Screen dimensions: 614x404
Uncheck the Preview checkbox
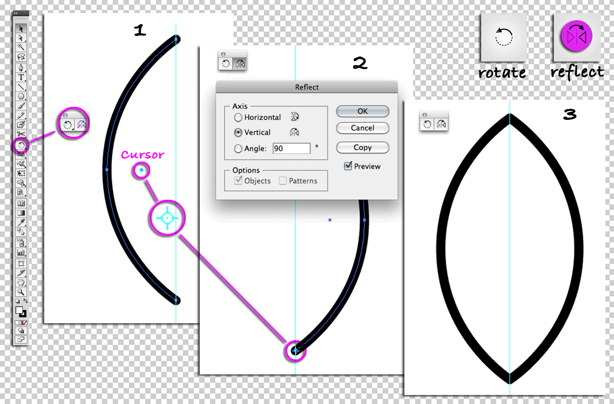348,166
